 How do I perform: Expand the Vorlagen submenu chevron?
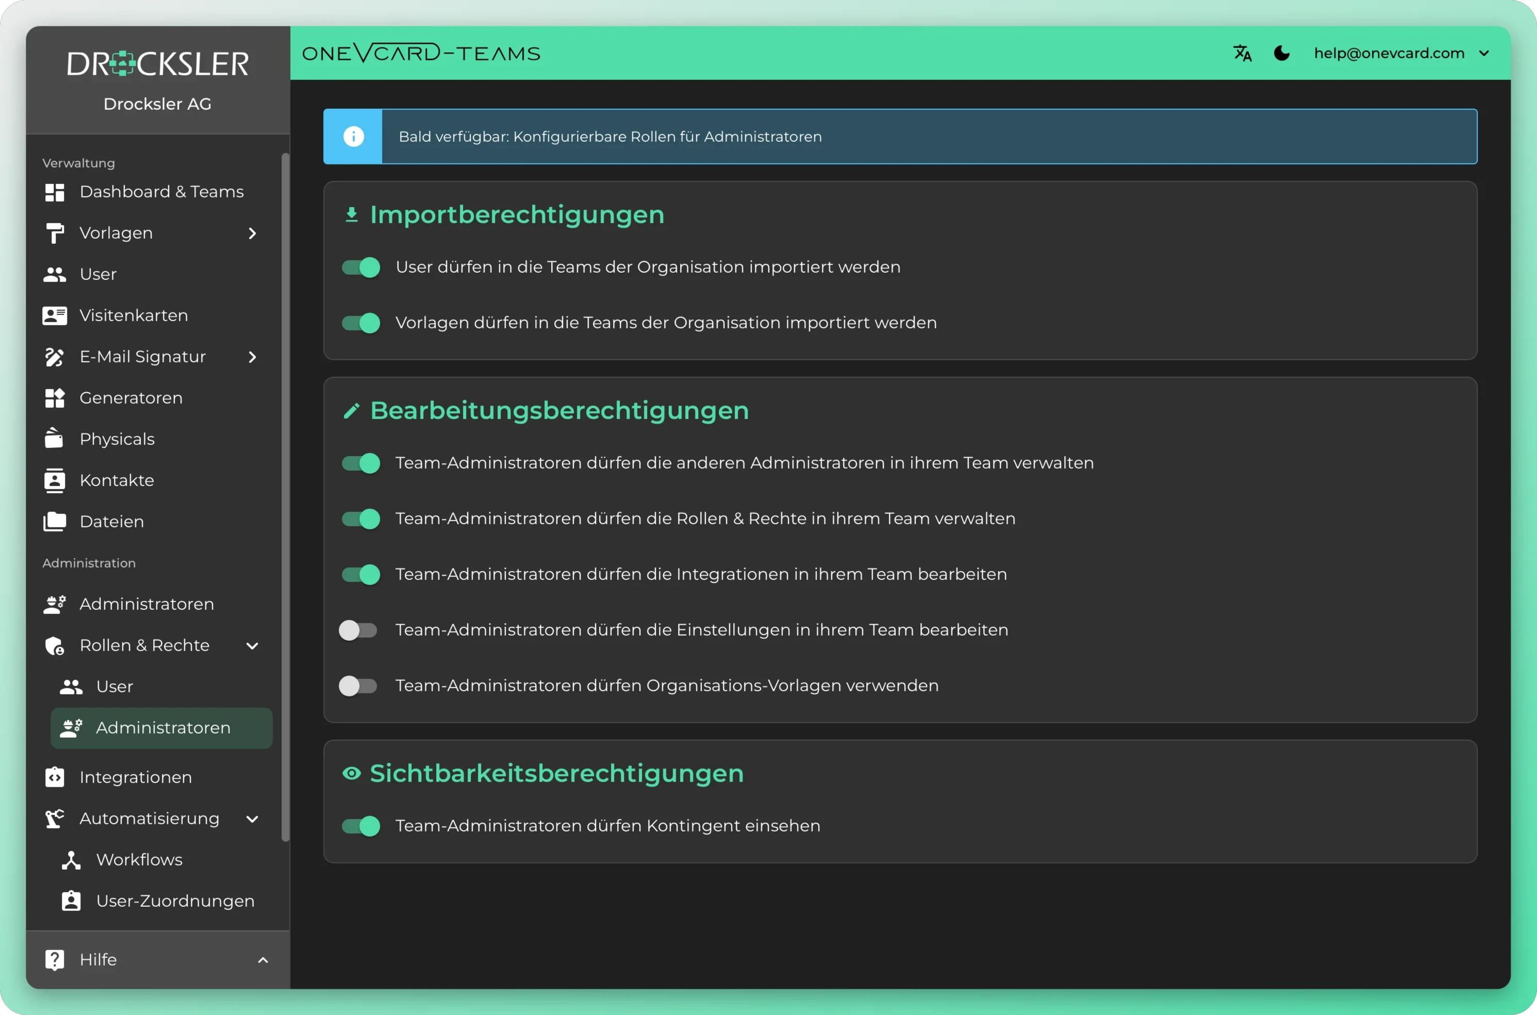click(x=253, y=234)
